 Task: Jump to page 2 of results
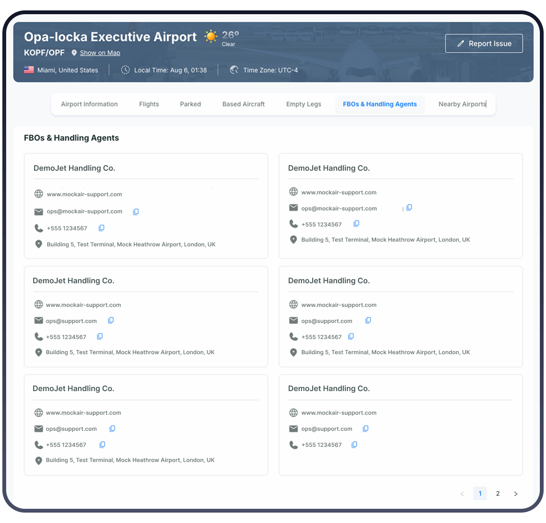point(498,494)
